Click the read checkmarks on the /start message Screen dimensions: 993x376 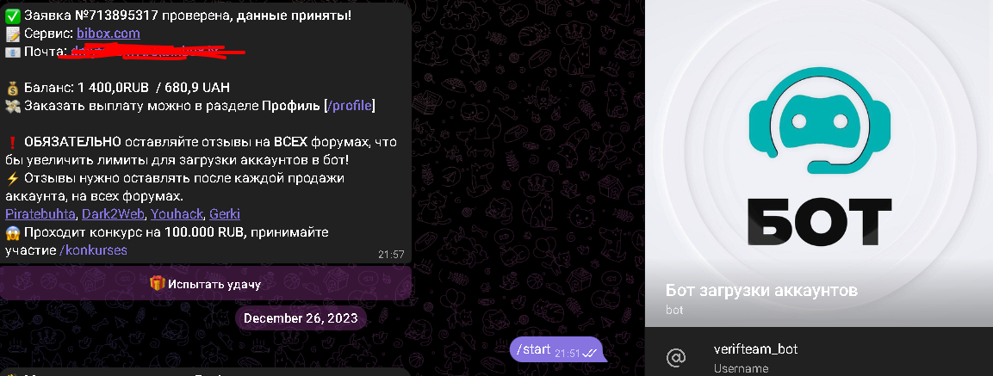(x=590, y=354)
